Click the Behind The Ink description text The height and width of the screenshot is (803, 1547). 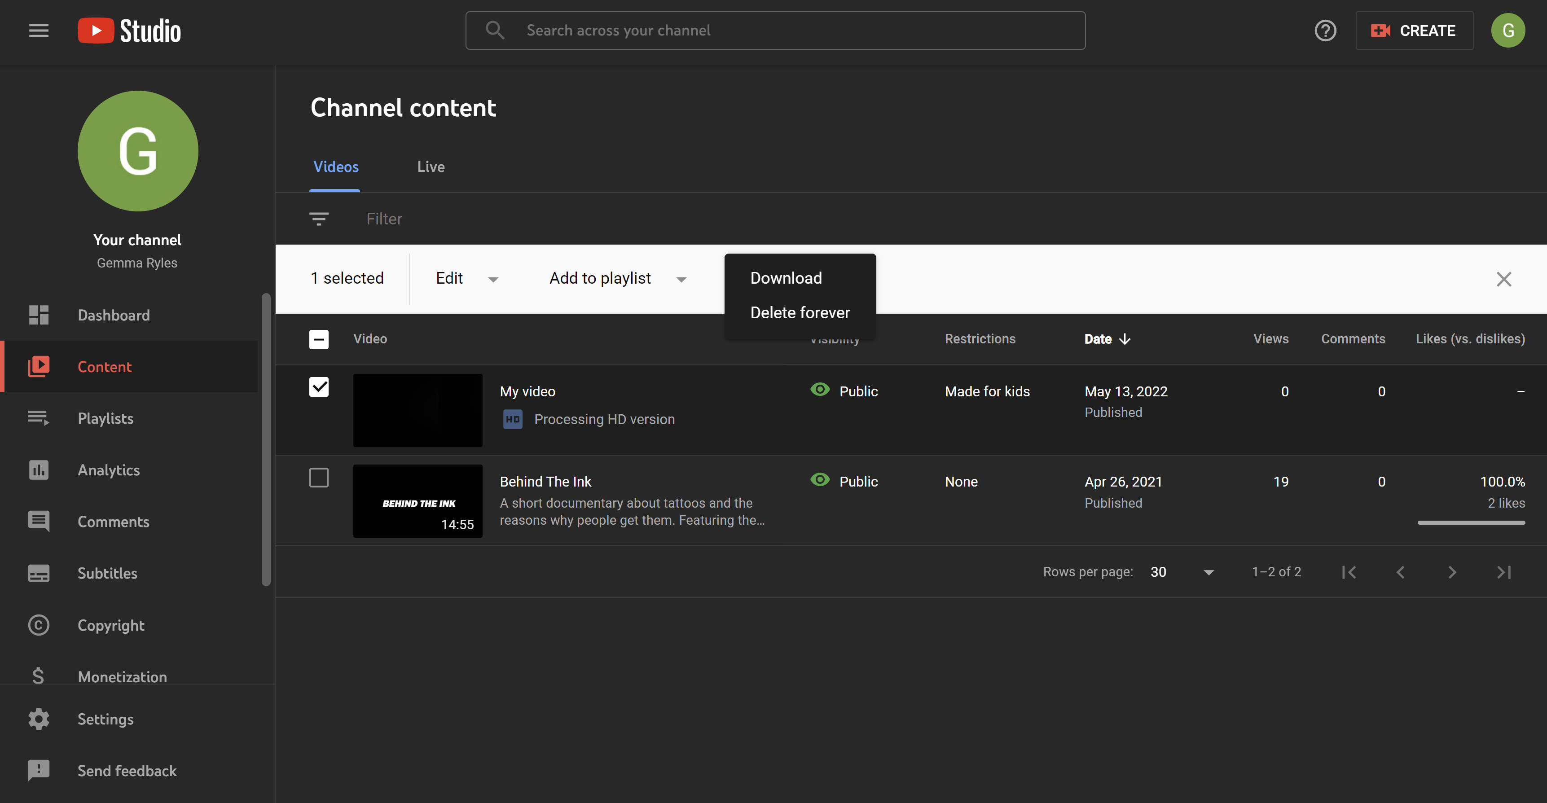[633, 512]
